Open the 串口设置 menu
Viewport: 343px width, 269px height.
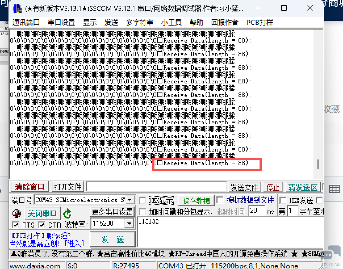pyautogui.click(x=61, y=22)
